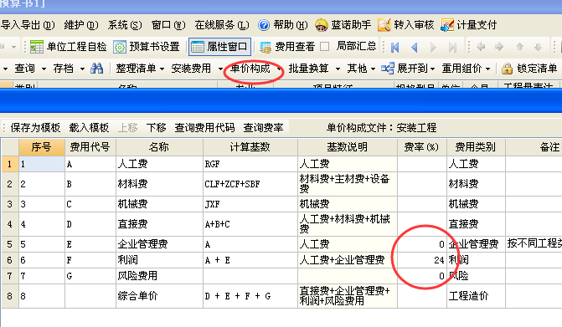Select row header number 6

click(x=10, y=260)
